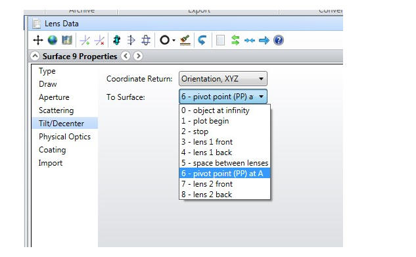The image size is (416, 257).
Task: Choose '5 - space between lenses' from list
Action: pos(225,163)
